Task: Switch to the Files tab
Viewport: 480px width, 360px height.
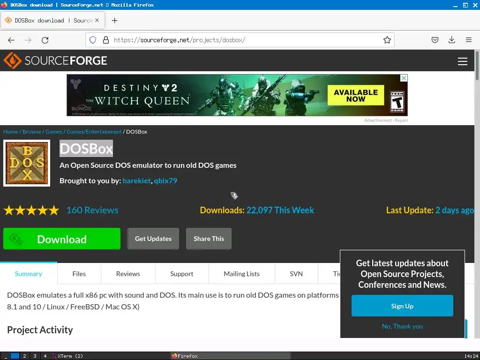Action: [79, 274]
